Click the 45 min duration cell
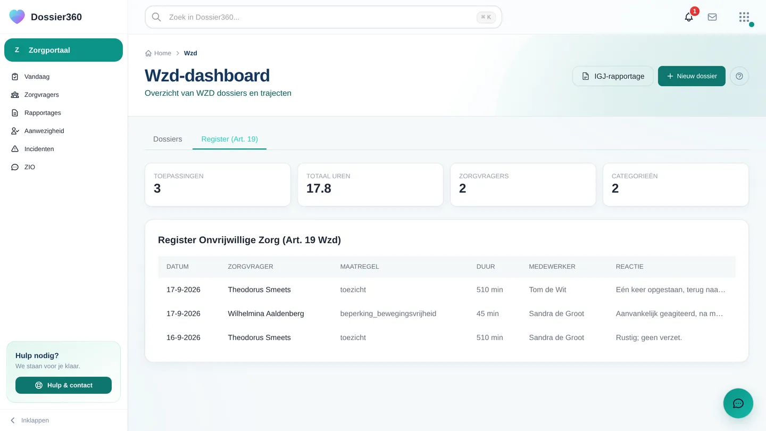The image size is (766, 431). 488,313
